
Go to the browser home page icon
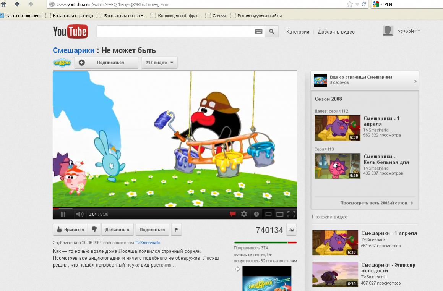click(x=3, y=4)
